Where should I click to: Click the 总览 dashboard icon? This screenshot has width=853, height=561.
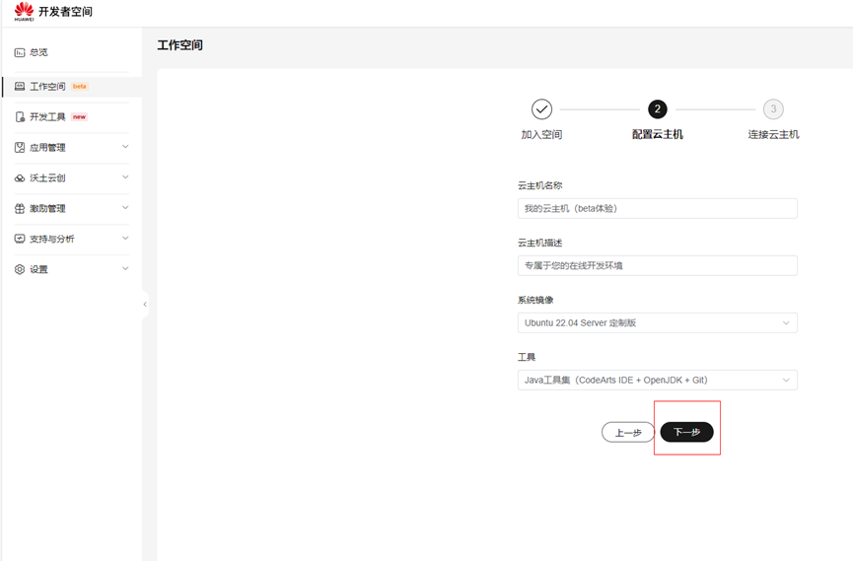20,52
